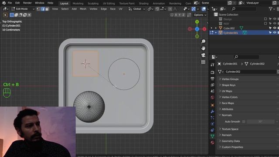Toggle snapping magnet button
Image resolution: width=279 pixels, height=157 pixels.
(157, 9)
